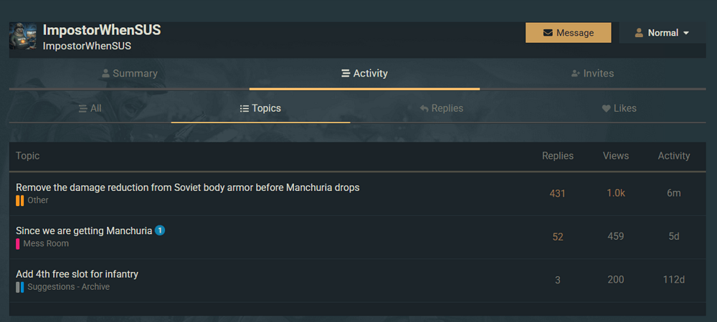Click the unread count badge on Manchuria topic
Image resolution: width=717 pixels, height=322 pixels.
coord(160,230)
